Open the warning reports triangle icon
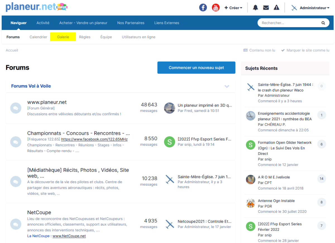This screenshot has height=243, width=335. pos(276,8)
